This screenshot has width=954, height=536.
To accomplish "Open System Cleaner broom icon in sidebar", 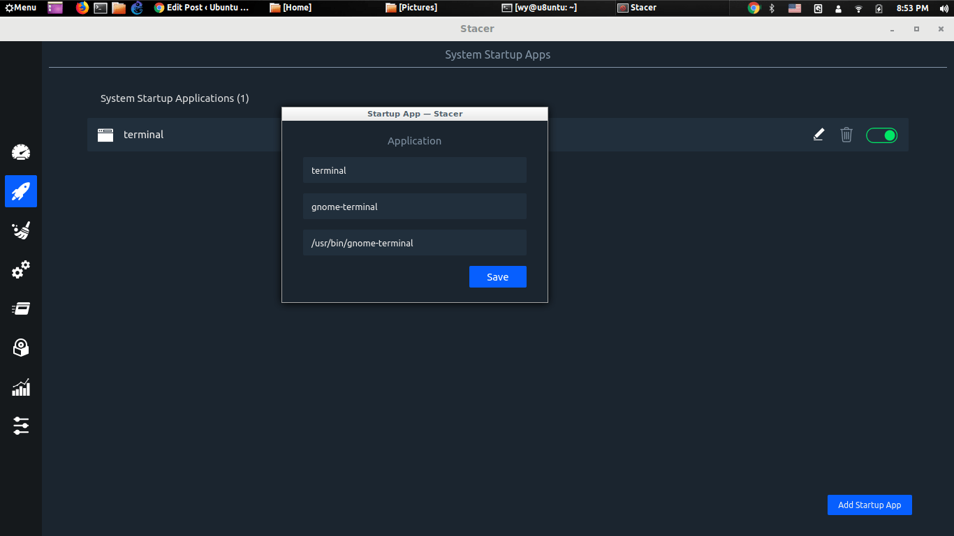I will pyautogui.click(x=21, y=230).
